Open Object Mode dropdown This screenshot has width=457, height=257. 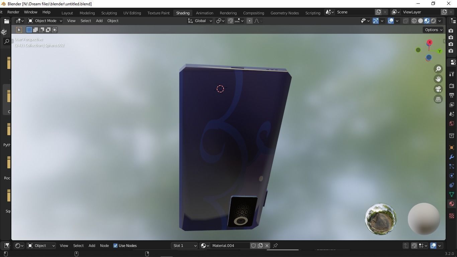point(45,21)
